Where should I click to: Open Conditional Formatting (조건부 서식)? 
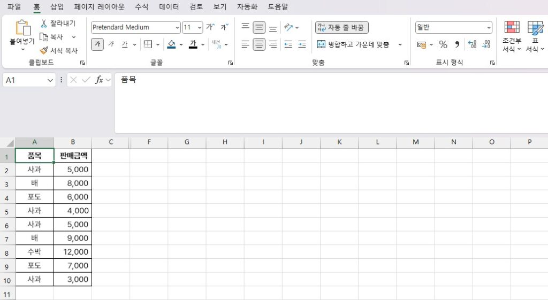point(512,37)
